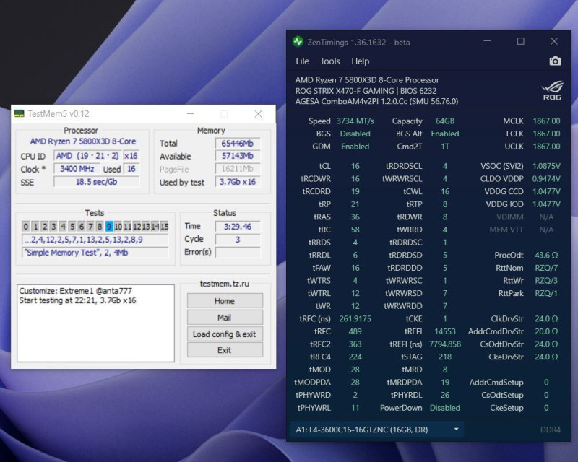Click the ZenTimings green app logo icon
578x462 pixels.
(298, 42)
